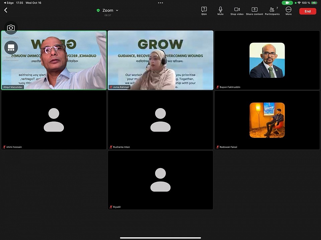Click the green encryption shield icon
321x240 pixels.
click(98, 10)
